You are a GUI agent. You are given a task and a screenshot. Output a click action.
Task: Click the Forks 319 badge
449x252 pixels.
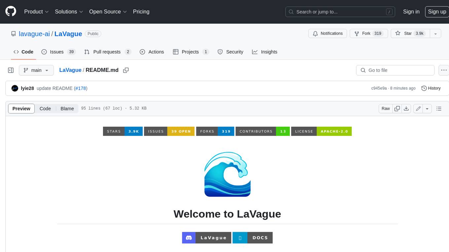click(215, 131)
